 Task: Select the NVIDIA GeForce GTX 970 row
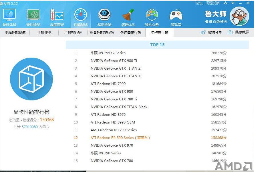tap(157, 145)
